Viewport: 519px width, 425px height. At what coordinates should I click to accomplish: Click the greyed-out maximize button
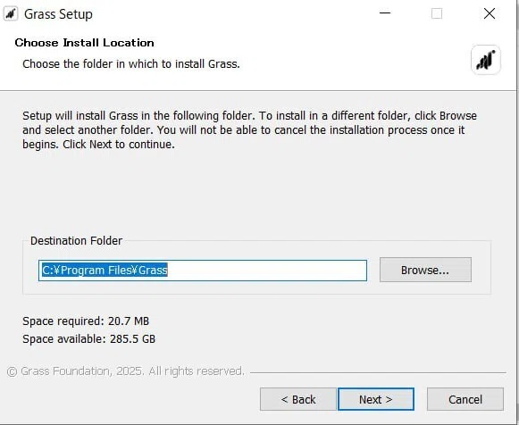tap(437, 13)
